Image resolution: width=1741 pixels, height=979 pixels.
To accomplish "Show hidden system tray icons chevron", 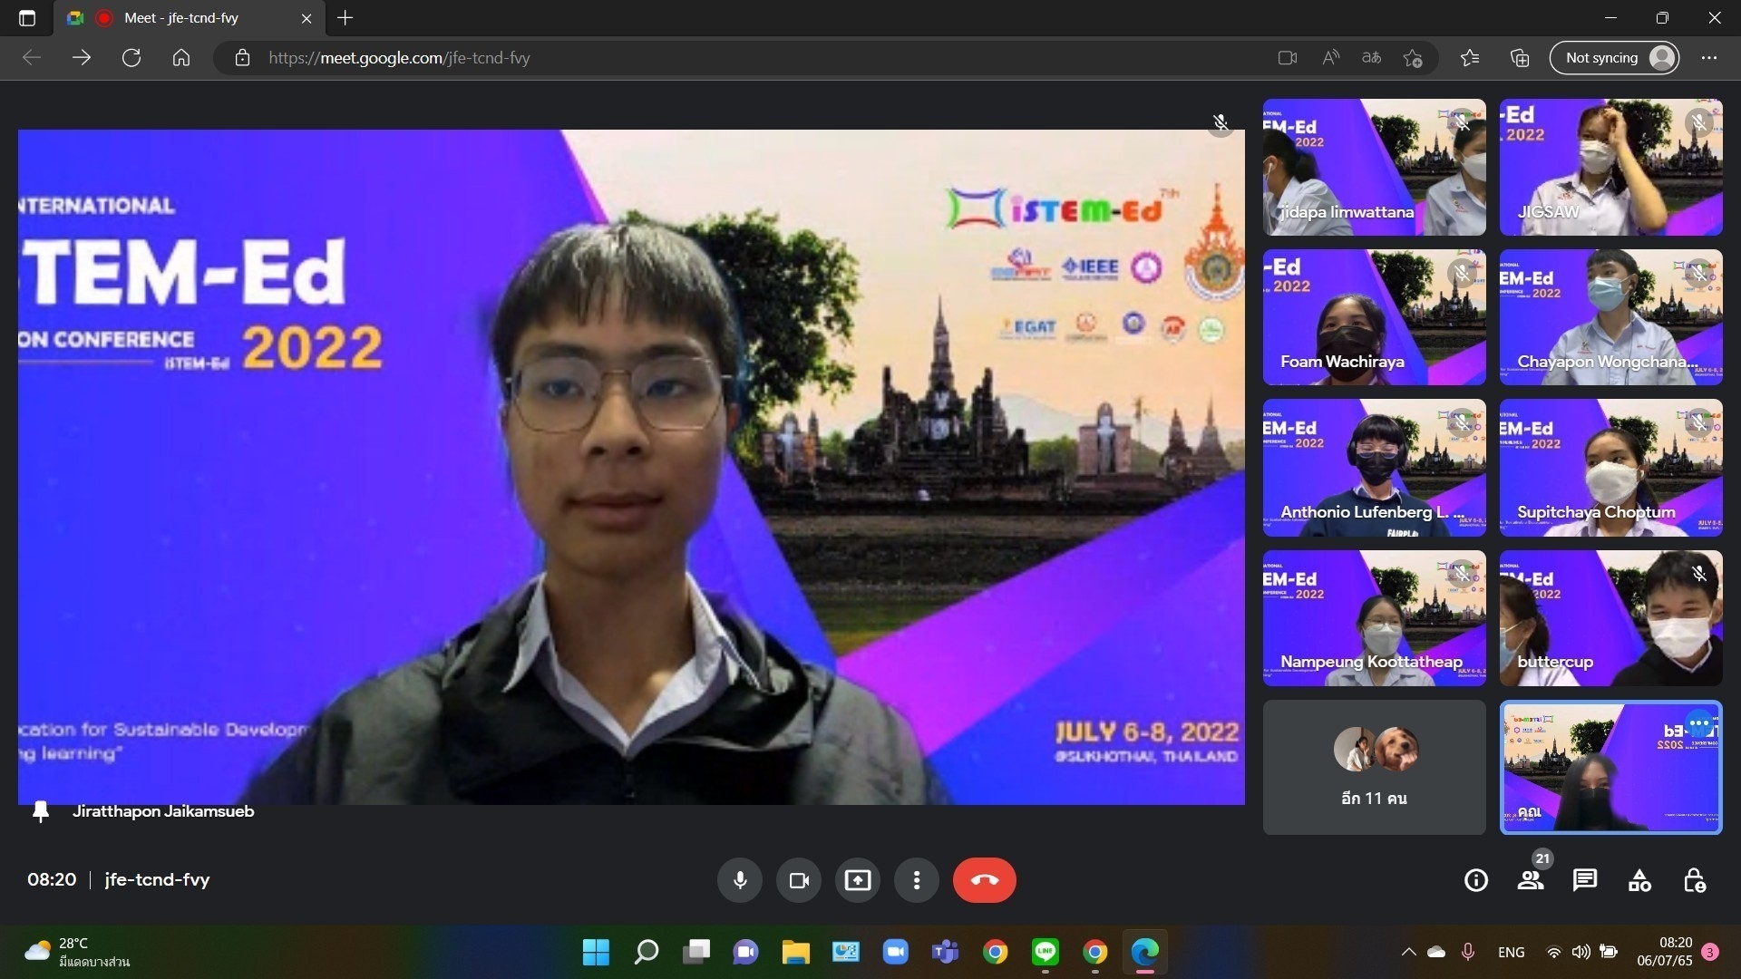I will click(1408, 952).
